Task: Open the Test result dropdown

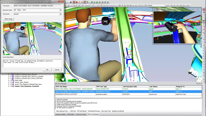Action: (60, 14)
